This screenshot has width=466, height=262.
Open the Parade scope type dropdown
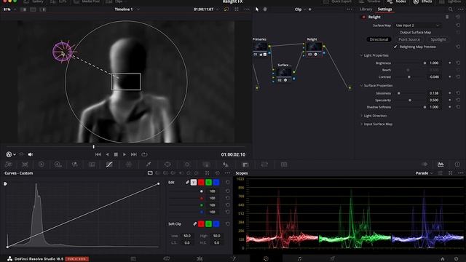[x=424, y=173]
